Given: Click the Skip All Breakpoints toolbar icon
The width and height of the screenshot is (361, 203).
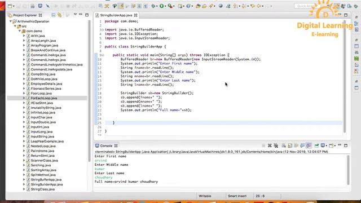Looking at the screenshot, I should (x=47, y=6).
